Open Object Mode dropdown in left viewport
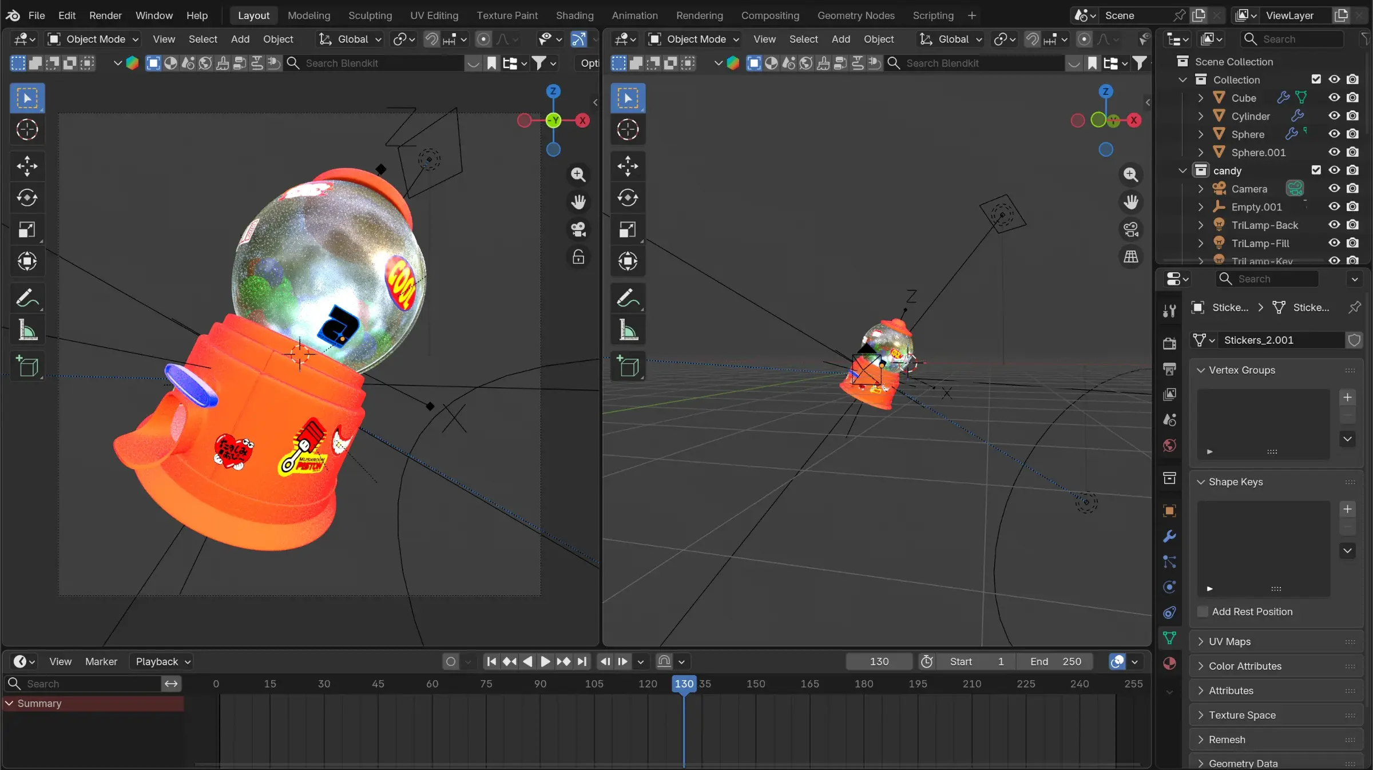This screenshot has width=1373, height=770. [x=94, y=39]
